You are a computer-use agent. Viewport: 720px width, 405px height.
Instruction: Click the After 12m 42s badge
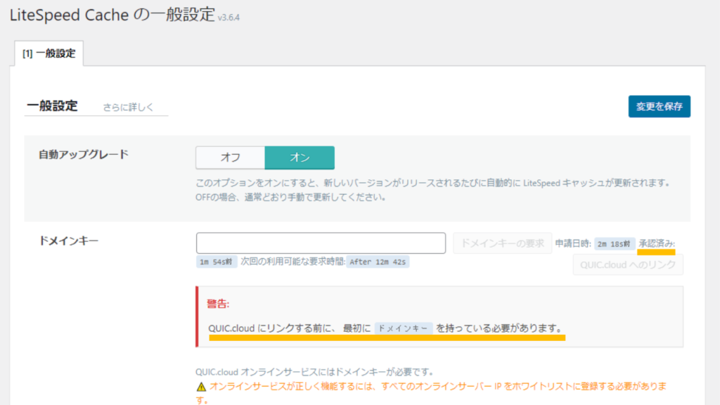coord(378,262)
